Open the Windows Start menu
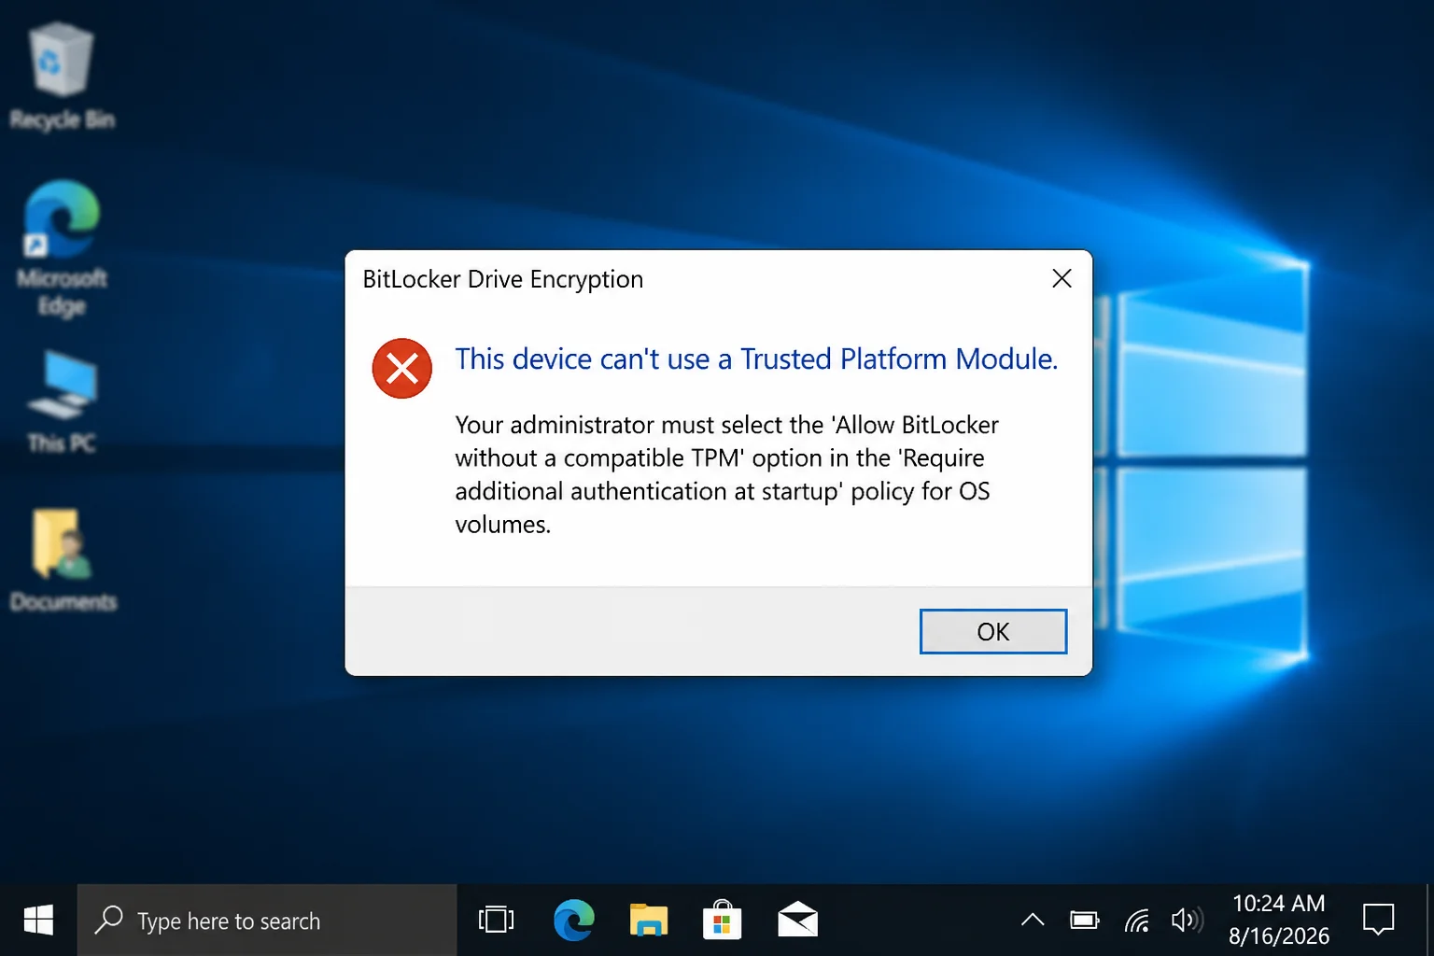Screen dimensions: 1434x956 38,921
